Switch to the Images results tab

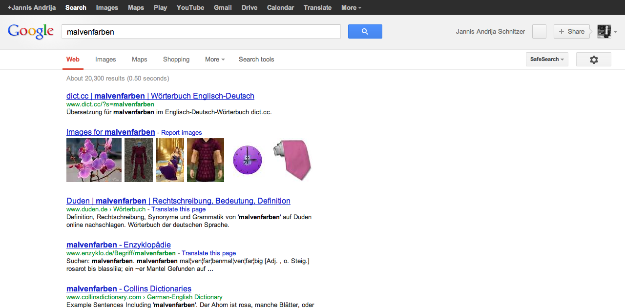tap(105, 60)
